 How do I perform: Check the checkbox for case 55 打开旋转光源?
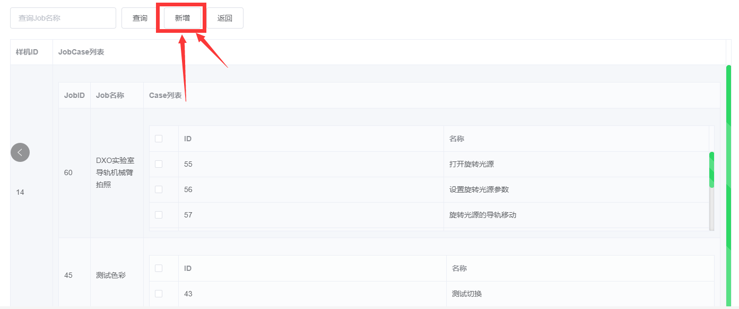pyautogui.click(x=157, y=163)
